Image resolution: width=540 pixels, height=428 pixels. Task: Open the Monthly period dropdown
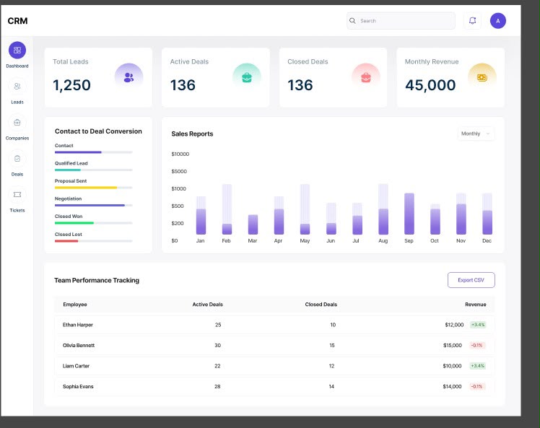tap(476, 134)
